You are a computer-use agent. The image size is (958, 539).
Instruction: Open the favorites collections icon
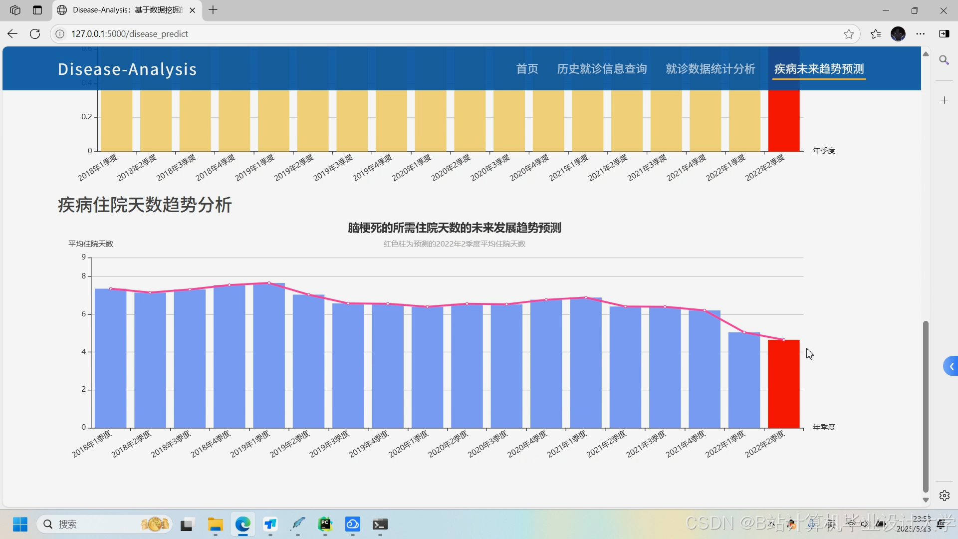(x=875, y=33)
